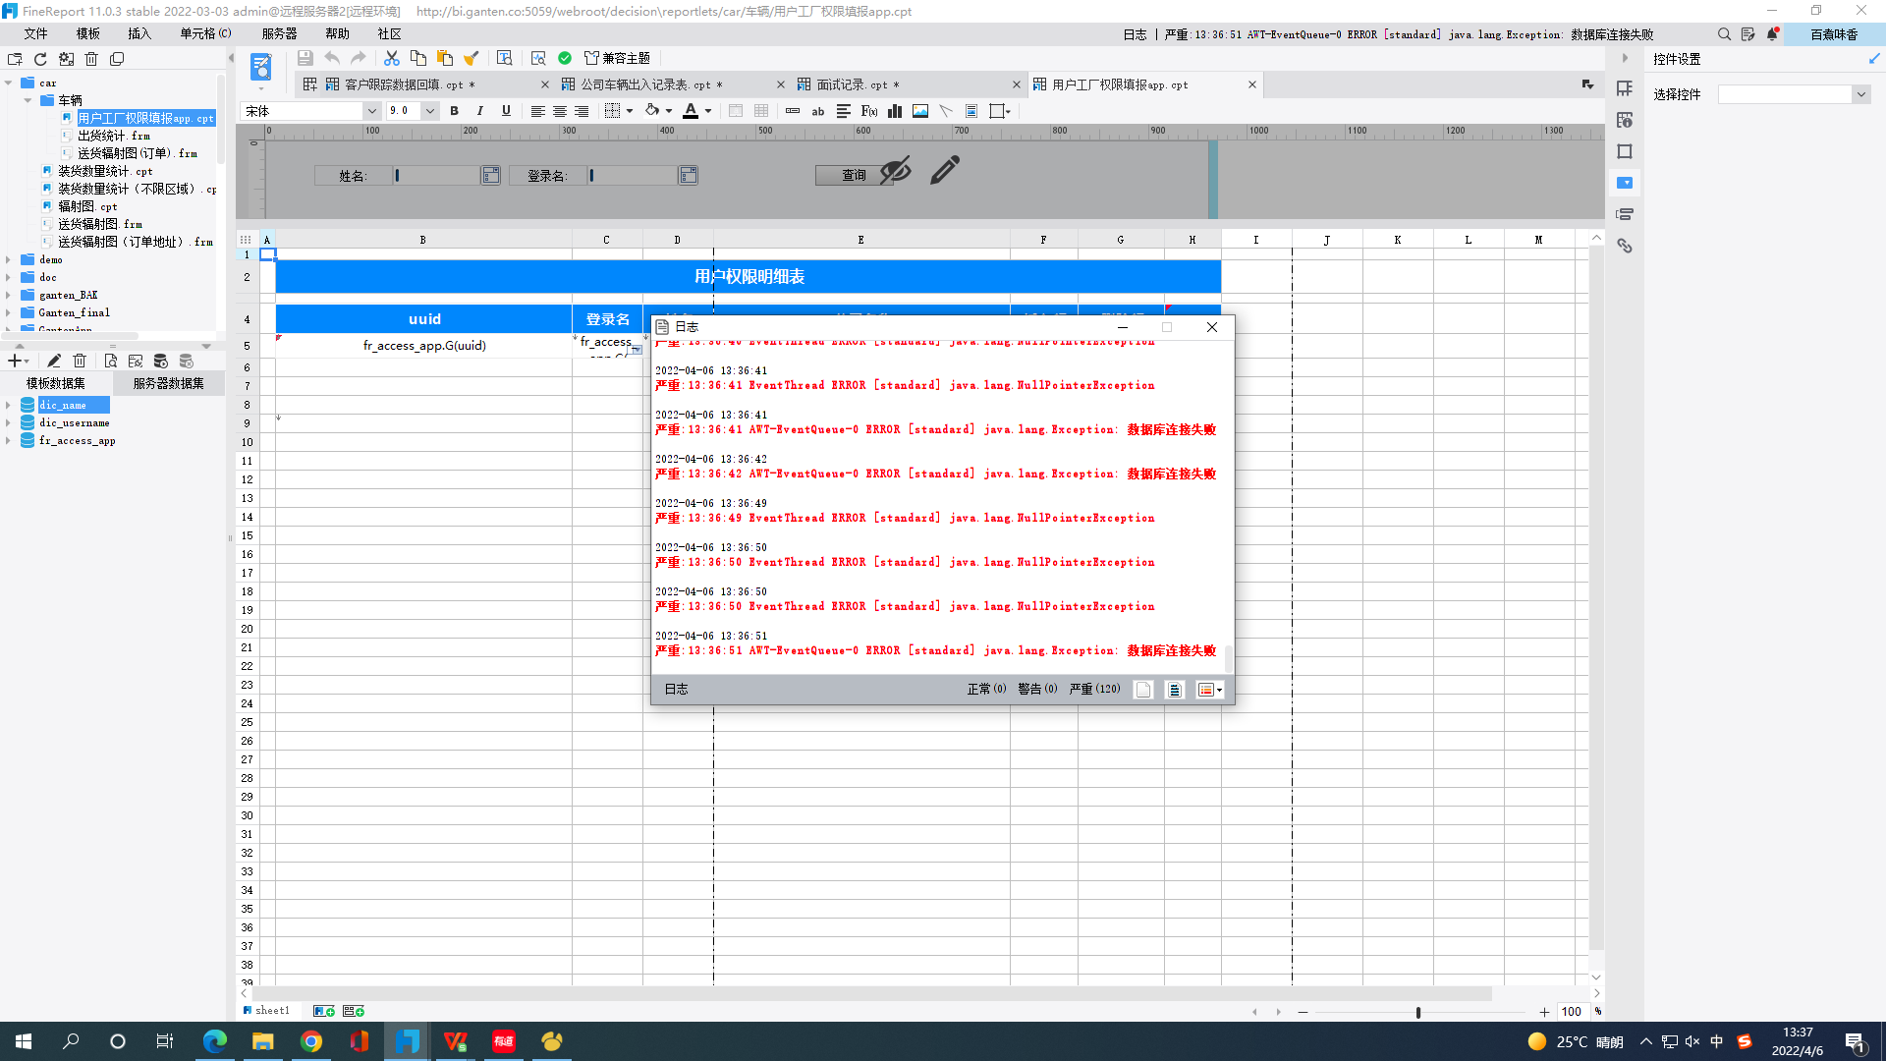Open the 插入 menu

[139, 33]
